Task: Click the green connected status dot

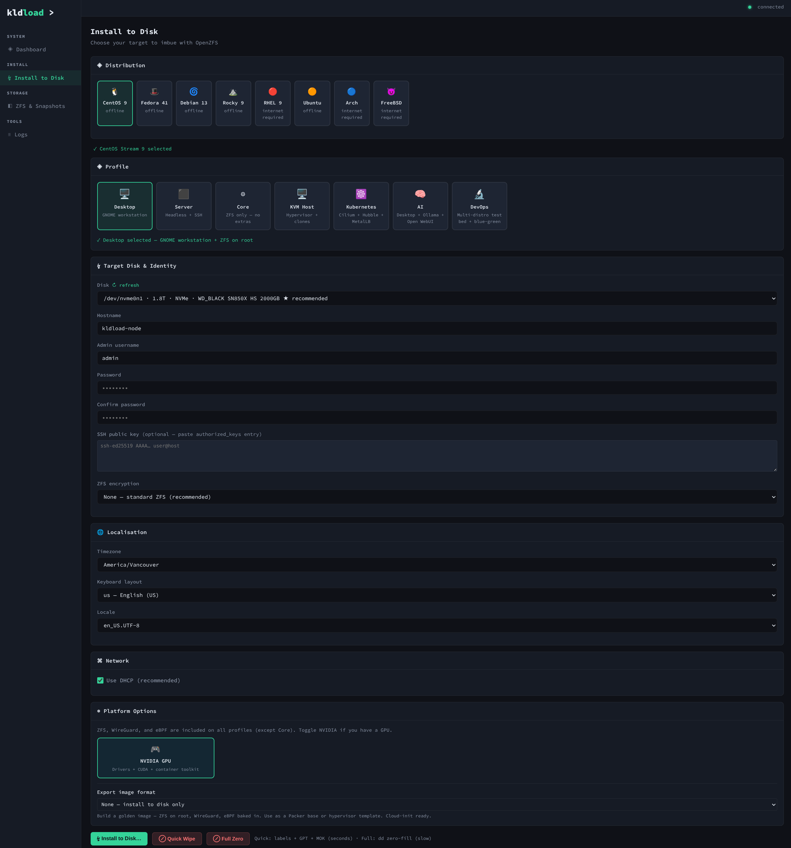Action: coord(750,7)
